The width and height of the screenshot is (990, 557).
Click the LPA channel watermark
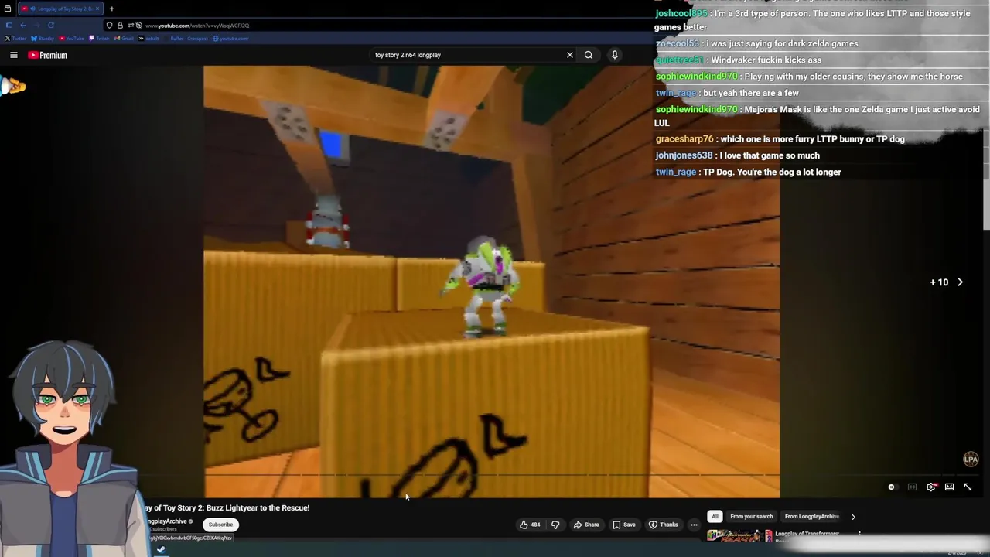coord(971,460)
